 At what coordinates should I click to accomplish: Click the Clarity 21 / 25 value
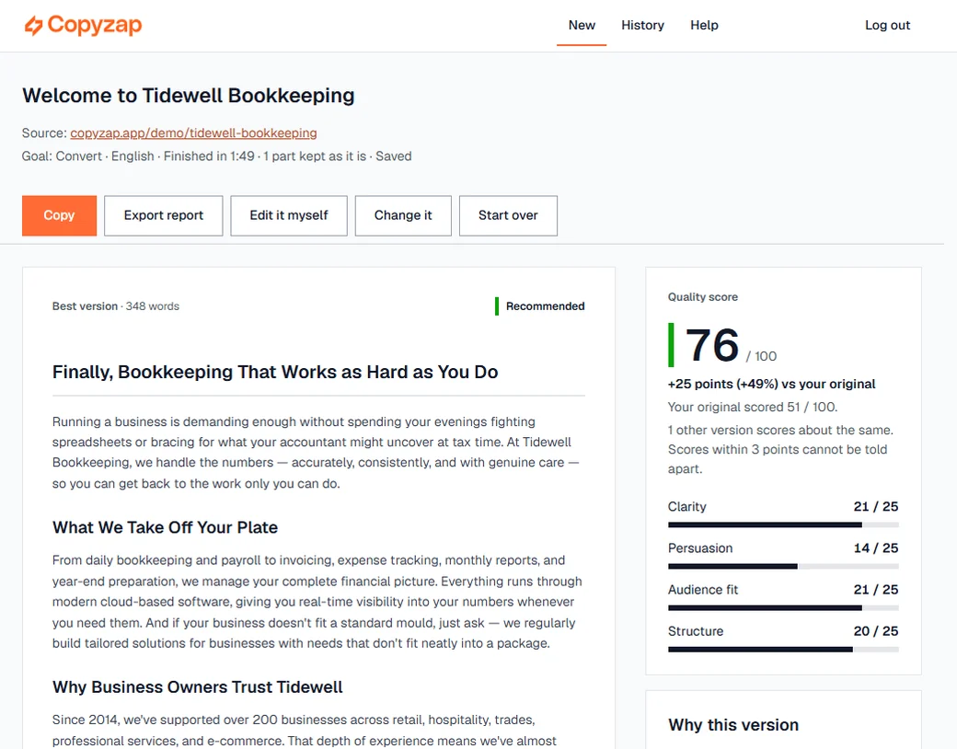876,507
